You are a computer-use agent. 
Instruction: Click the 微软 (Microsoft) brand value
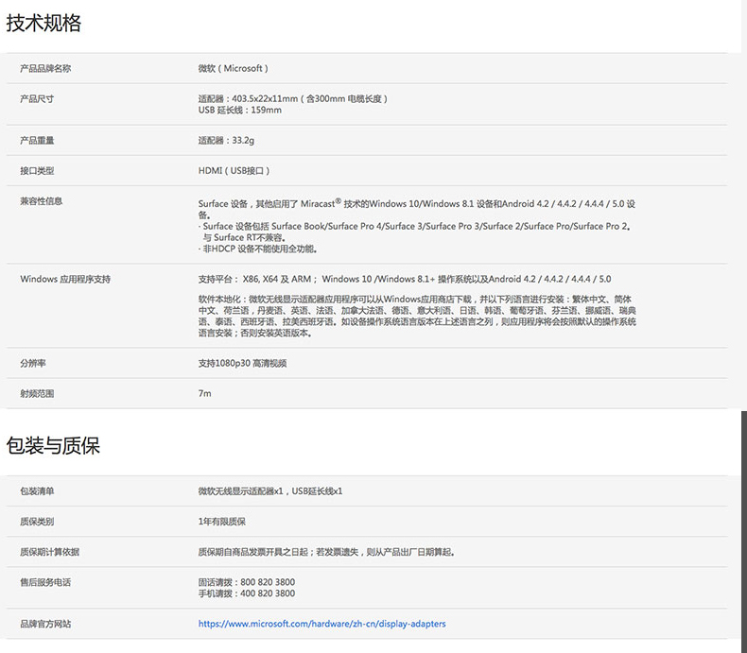tap(233, 68)
